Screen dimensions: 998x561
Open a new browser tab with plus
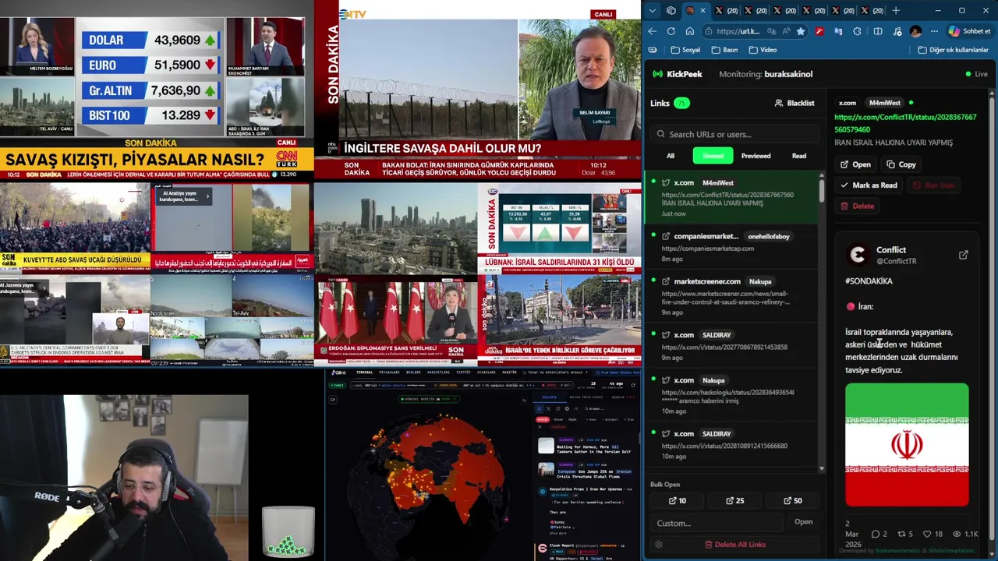point(895,10)
